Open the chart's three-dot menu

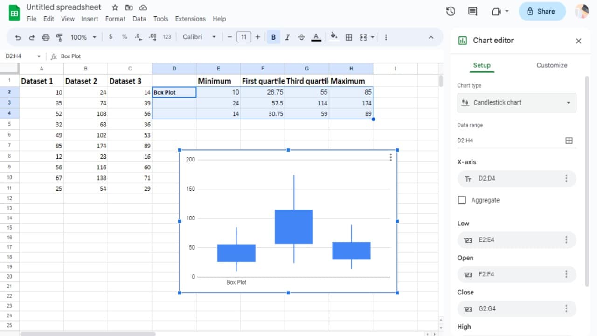[x=391, y=157]
